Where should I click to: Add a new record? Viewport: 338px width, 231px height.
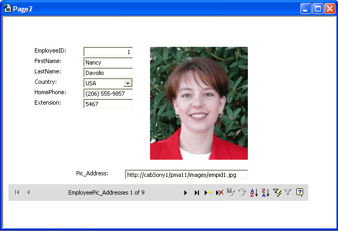[208, 192]
